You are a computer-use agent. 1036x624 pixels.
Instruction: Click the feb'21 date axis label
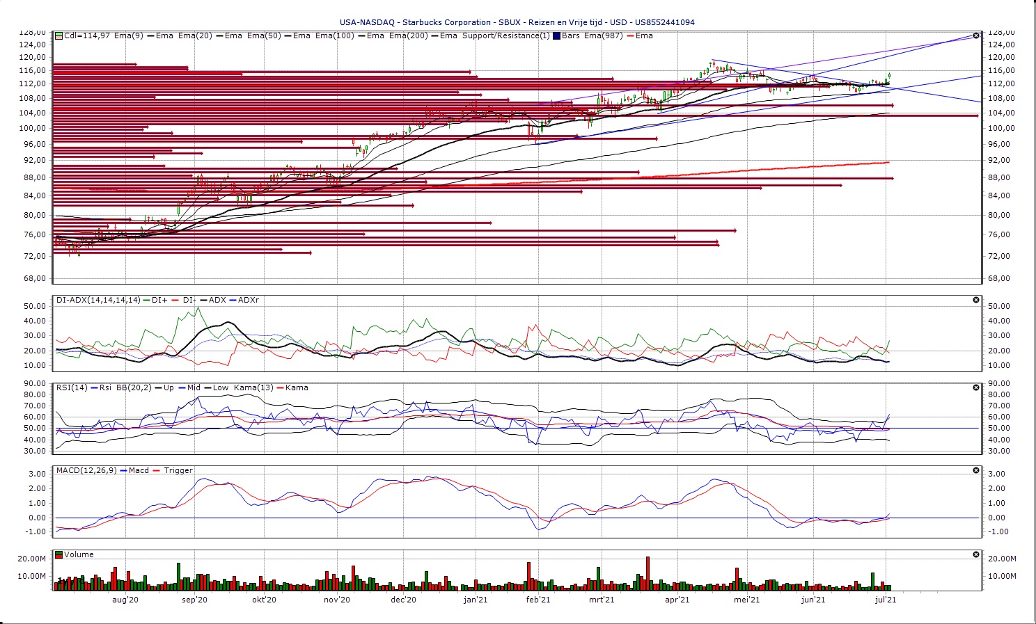coord(538,600)
